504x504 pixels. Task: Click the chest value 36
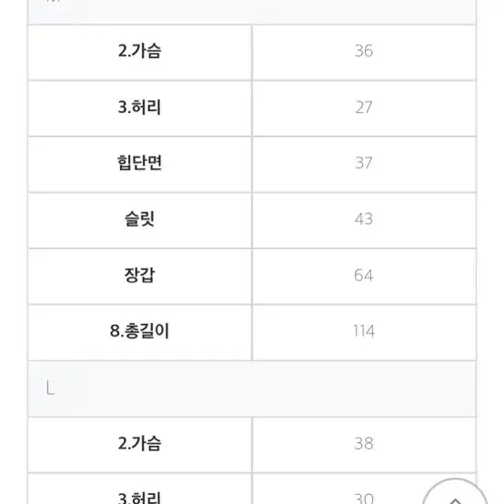pyautogui.click(x=364, y=51)
